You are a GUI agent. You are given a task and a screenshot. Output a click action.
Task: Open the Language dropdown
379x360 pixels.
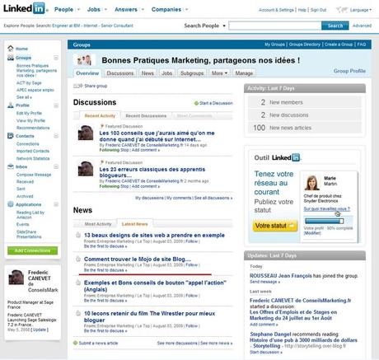point(361,10)
